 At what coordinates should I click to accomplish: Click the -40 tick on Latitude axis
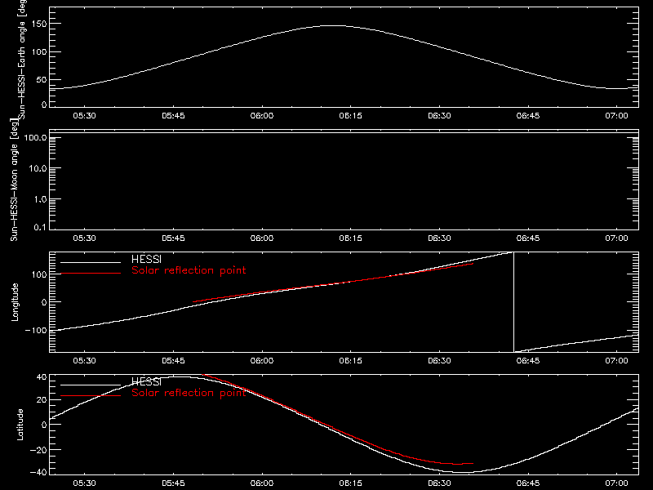point(38,473)
